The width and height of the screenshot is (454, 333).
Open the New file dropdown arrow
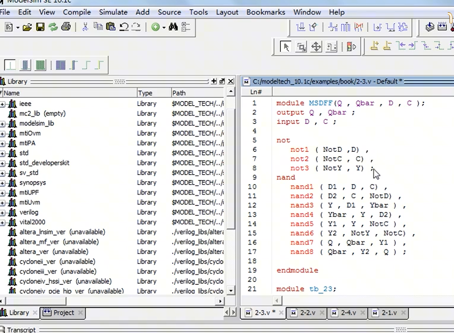click(x=18, y=28)
